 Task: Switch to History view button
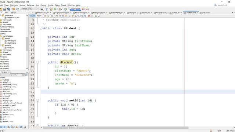(x=39, y=16)
